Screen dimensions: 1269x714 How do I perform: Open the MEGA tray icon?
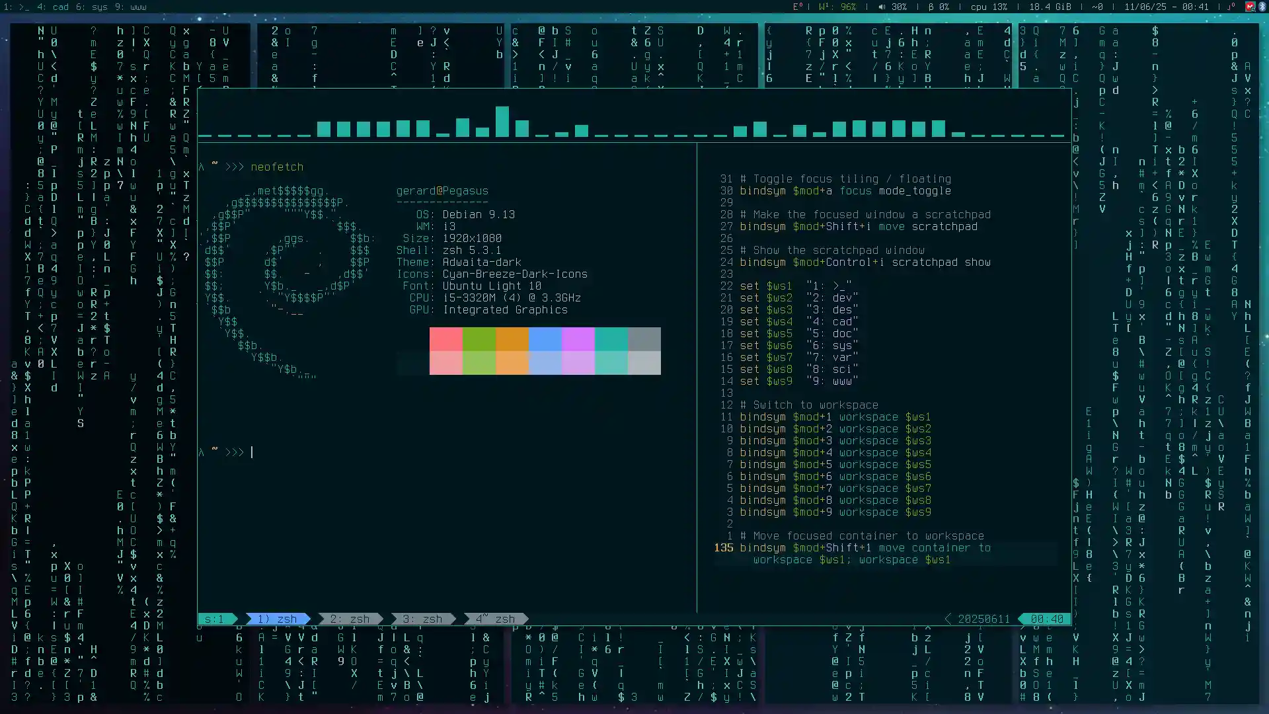1251,7
